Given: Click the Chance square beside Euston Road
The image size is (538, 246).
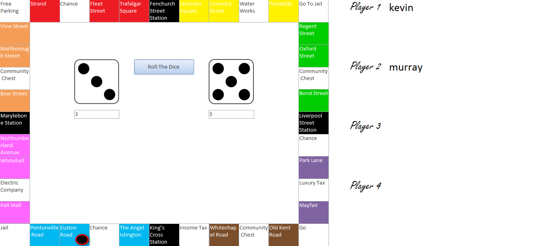Looking at the screenshot, I should click(104, 235).
